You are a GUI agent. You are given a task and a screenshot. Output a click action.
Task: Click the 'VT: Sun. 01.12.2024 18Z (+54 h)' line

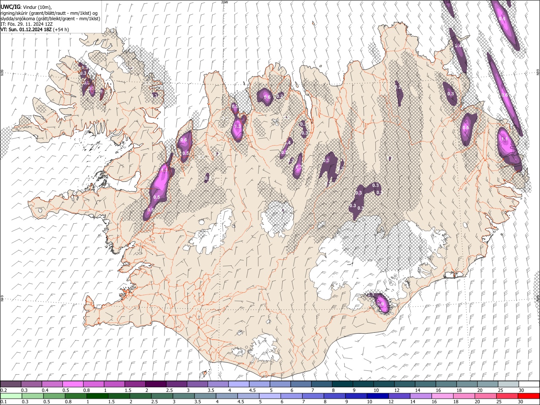coord(35,30)
